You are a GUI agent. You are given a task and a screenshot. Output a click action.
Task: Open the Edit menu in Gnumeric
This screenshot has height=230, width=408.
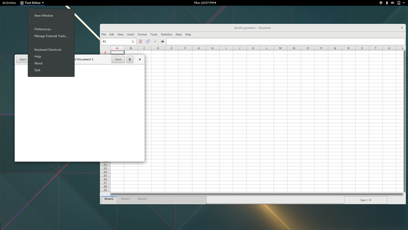pyautogui.click(x=111, y=34)
